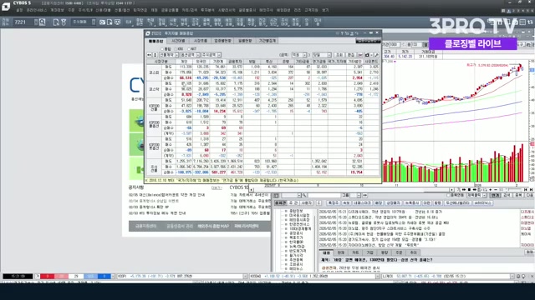Click the up-down arrow icon in investor window
This screenshot has width=535, height=300.
[155, 55]
